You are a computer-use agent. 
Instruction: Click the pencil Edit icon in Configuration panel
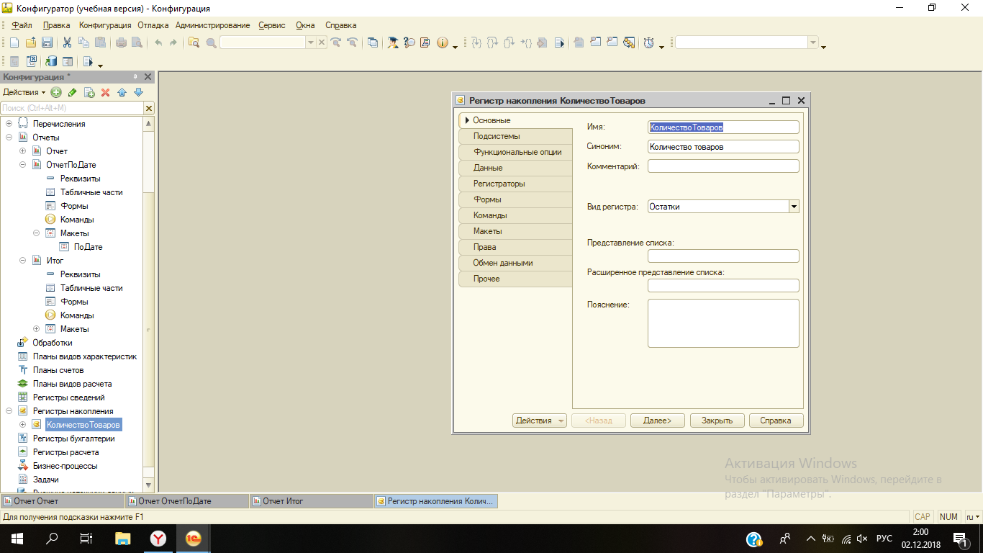[72, 92]
